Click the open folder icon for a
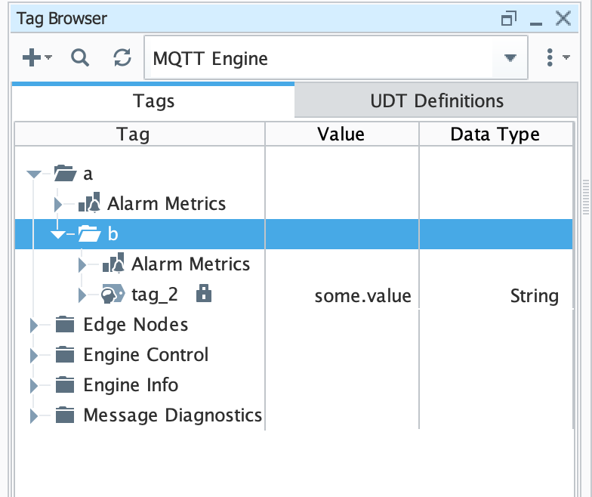The height and width of the screenshot is (497, 592). point(66,174)
